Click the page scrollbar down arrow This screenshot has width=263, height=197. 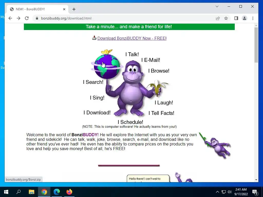click(256, 180)
